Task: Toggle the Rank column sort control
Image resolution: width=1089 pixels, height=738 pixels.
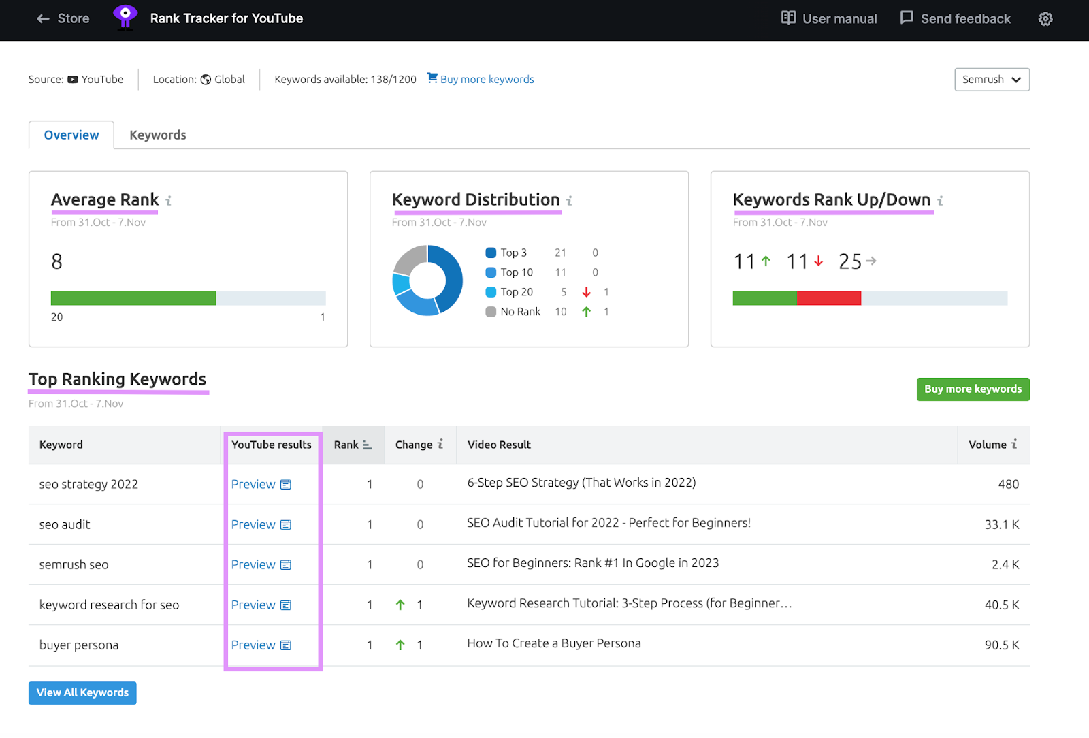Action: click(x=368, y=444)
